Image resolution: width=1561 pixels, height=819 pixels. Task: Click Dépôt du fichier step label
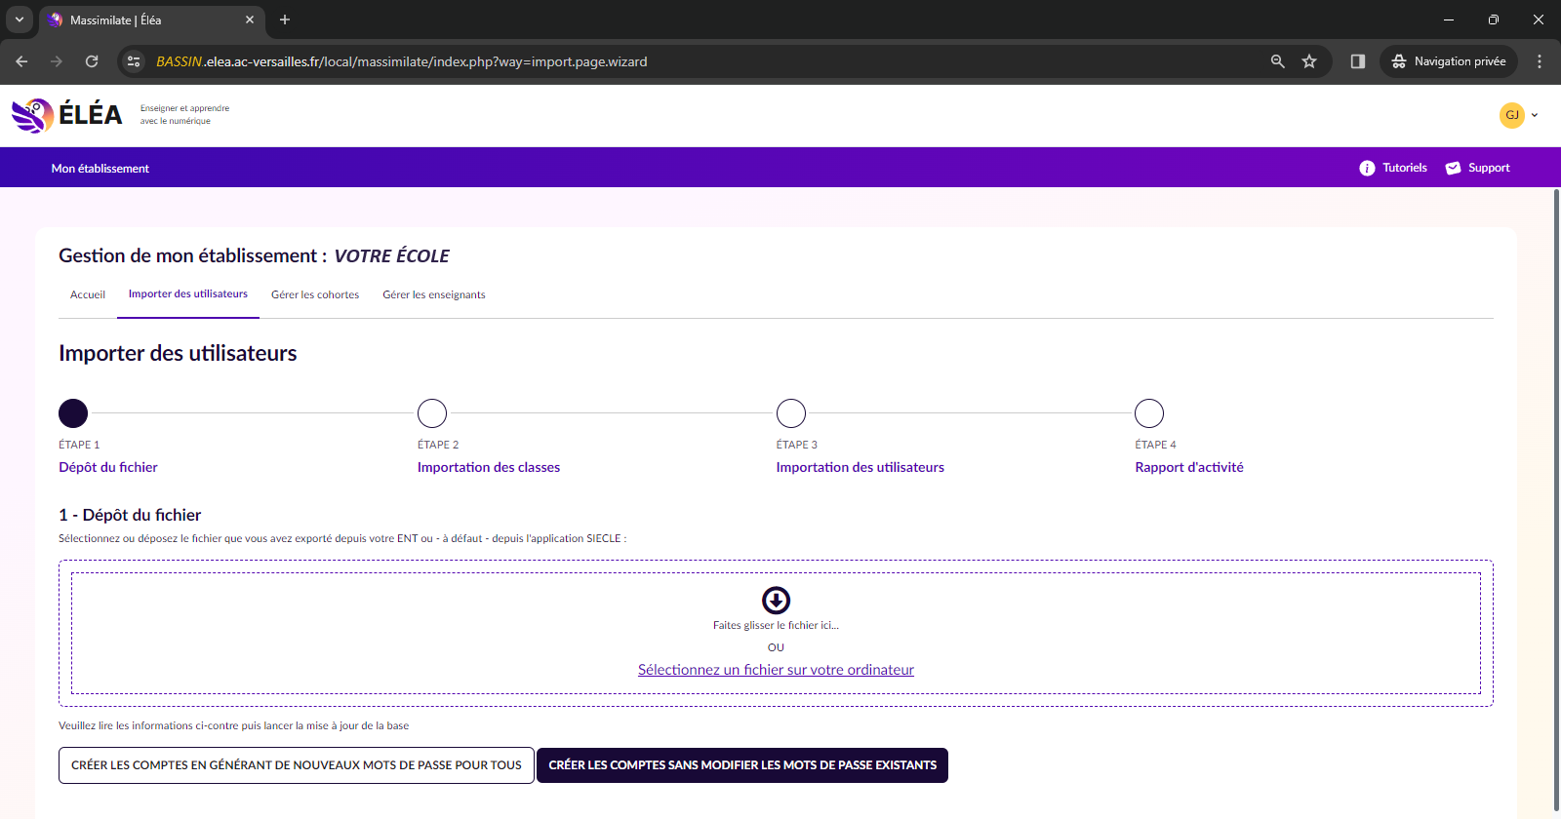(x=108, y=467)
